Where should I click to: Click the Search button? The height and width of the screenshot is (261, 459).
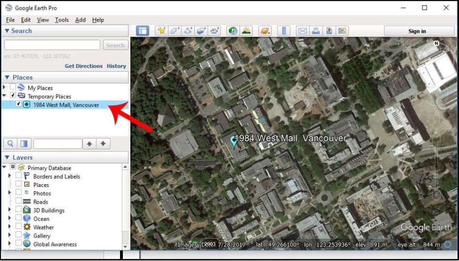(x=115, y=45)
